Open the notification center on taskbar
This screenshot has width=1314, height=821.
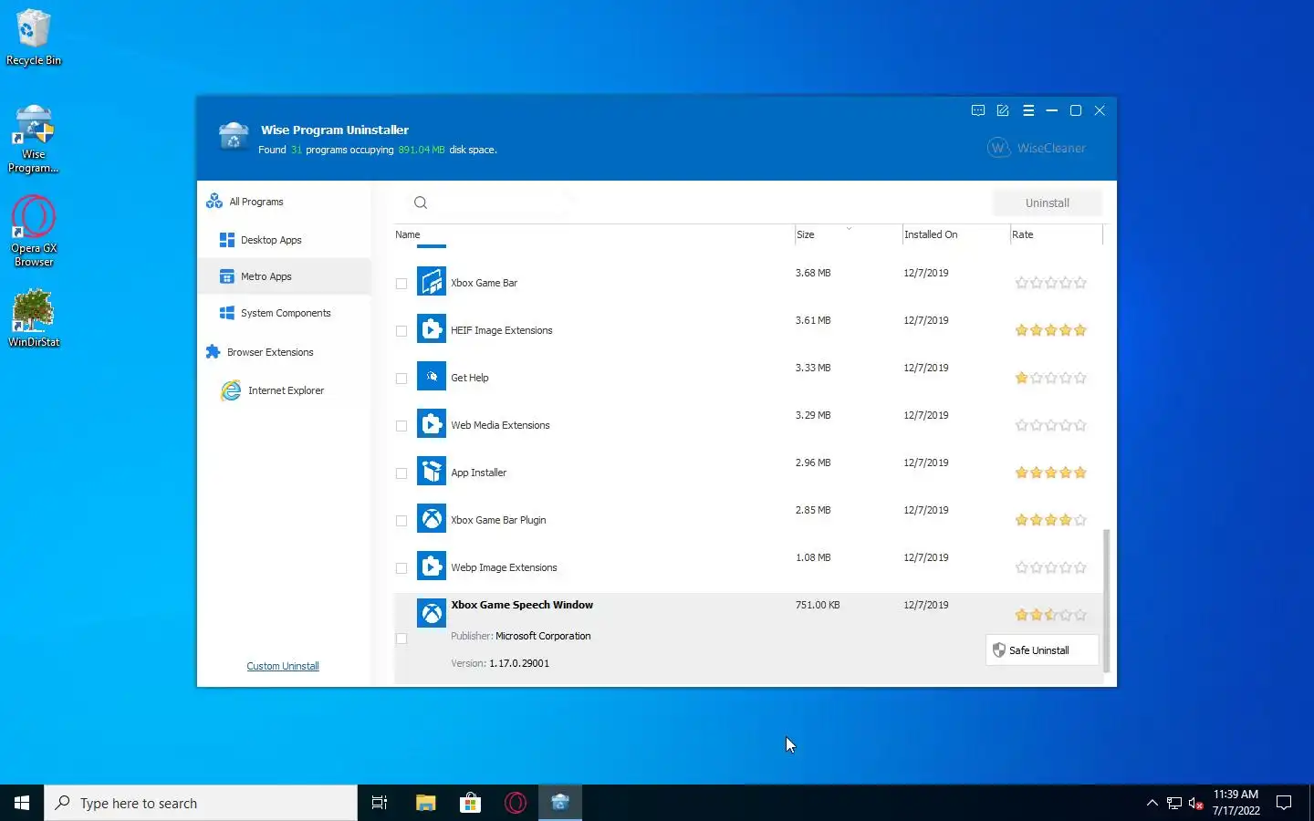click(x=1284, y=803)
